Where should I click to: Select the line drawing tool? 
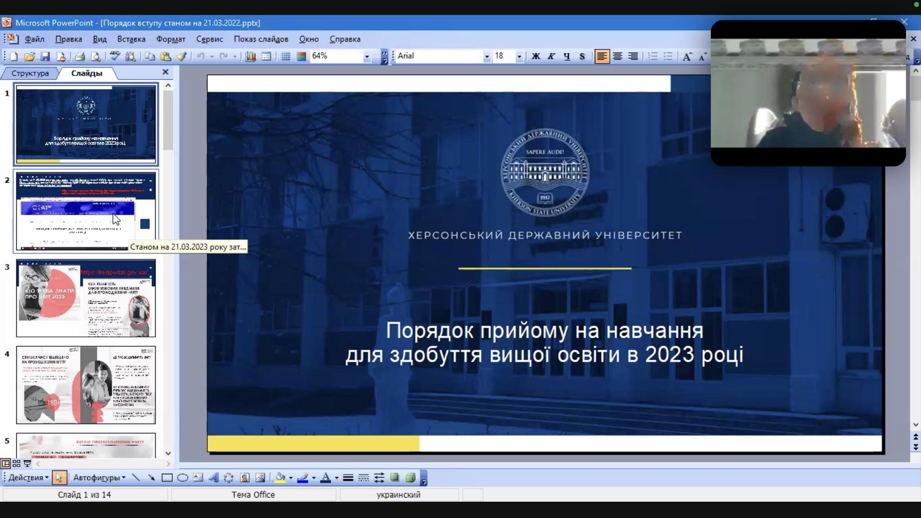(x=136, y=478)
